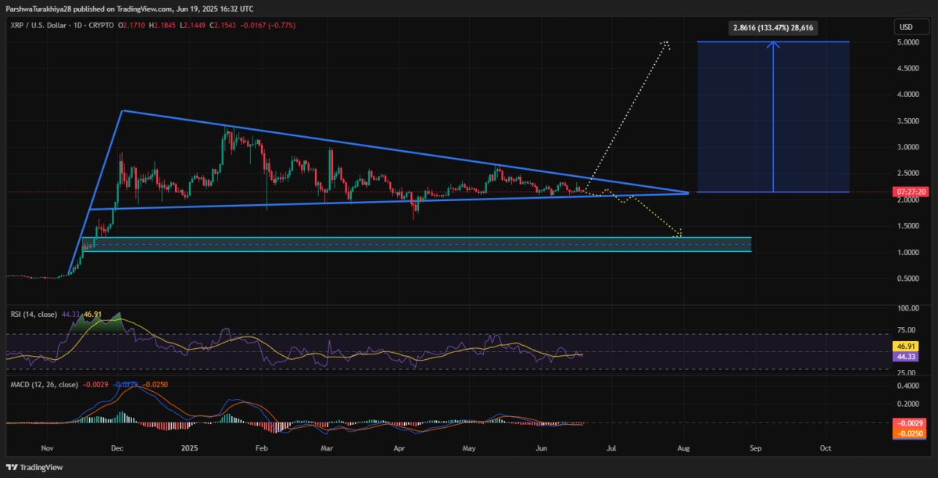Click the Mar label on time axis
Image resolution: width=938 pixels, height=478 pixels.
tap(328, 449)
